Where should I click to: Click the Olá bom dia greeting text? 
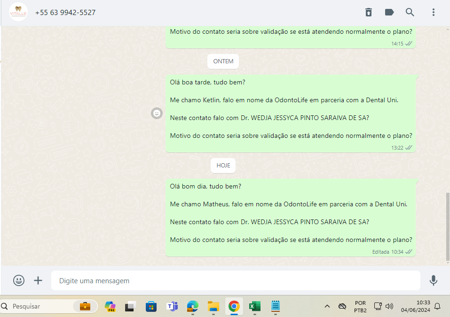click(x=205, y=187)
